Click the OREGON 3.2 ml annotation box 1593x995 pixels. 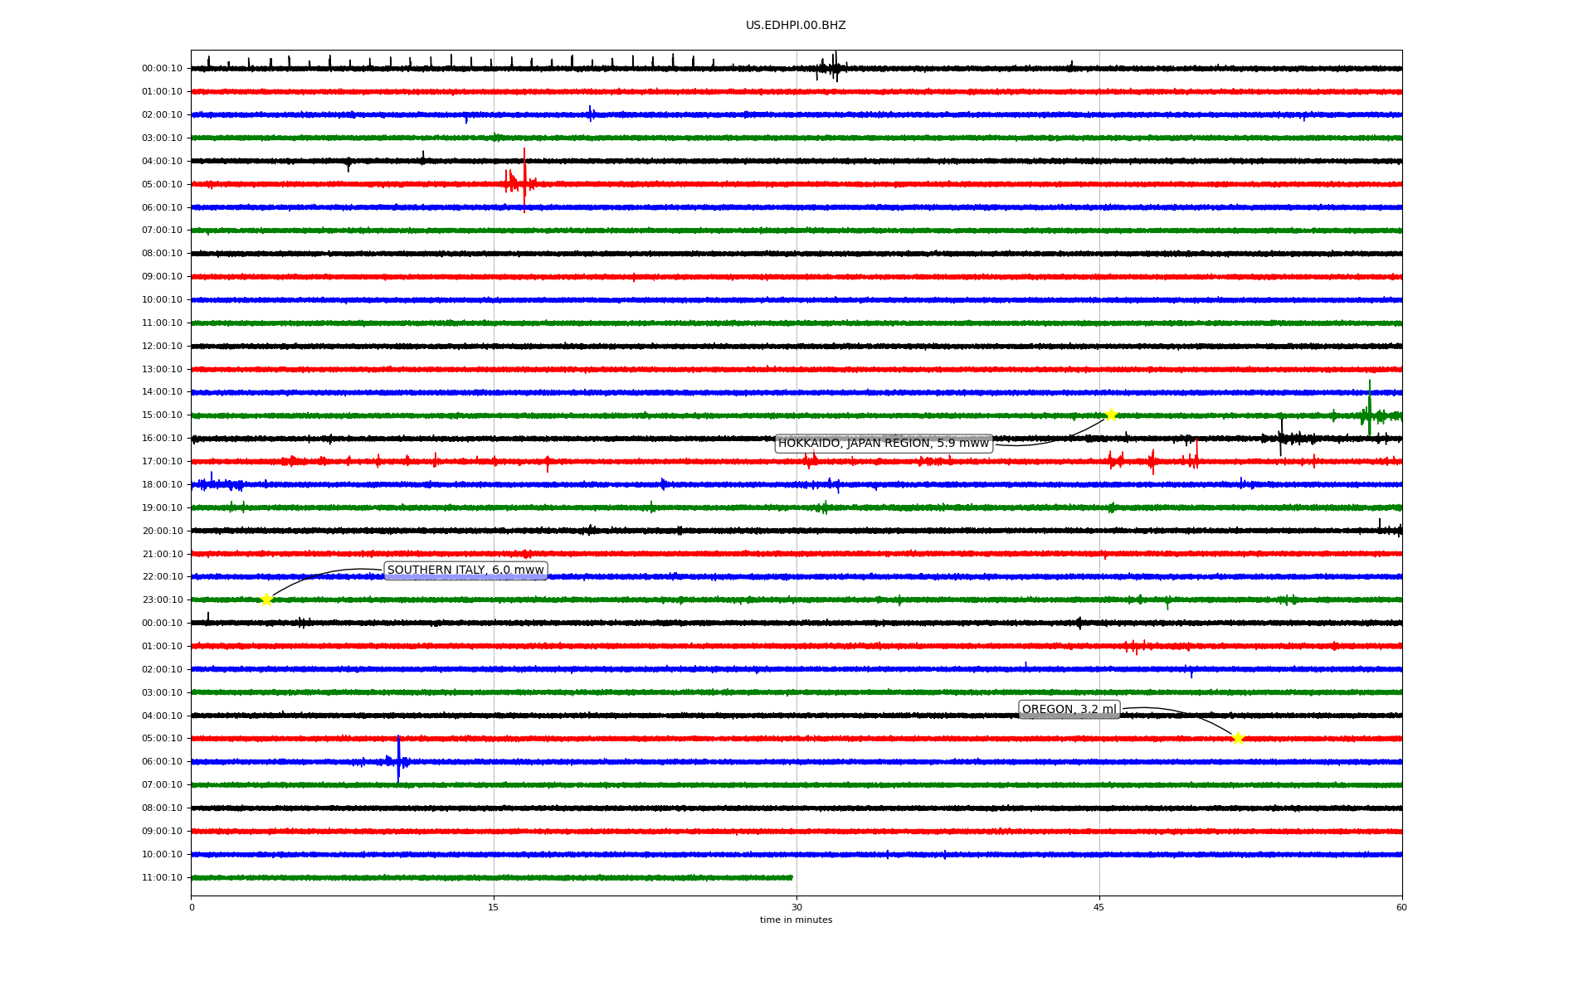coord(1069,710)
